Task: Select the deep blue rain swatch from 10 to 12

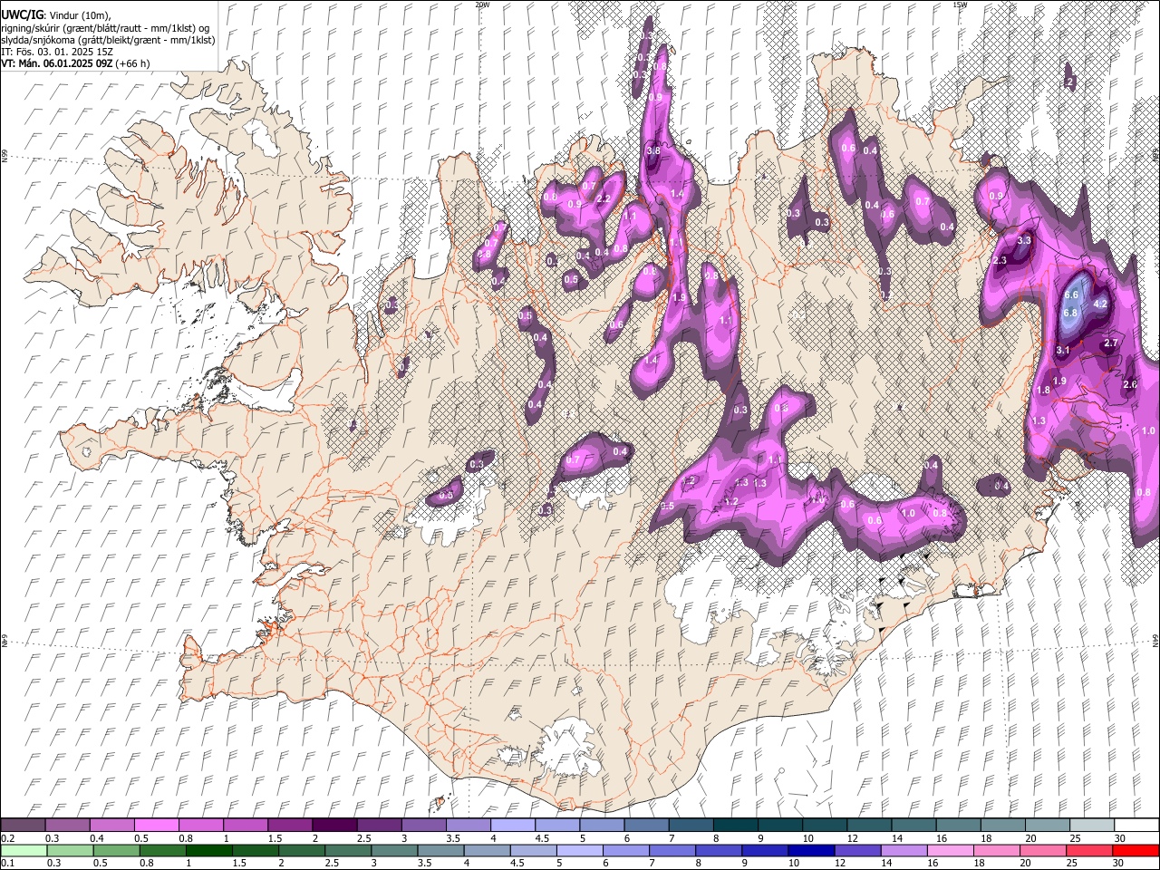Action: coord(811,850)
